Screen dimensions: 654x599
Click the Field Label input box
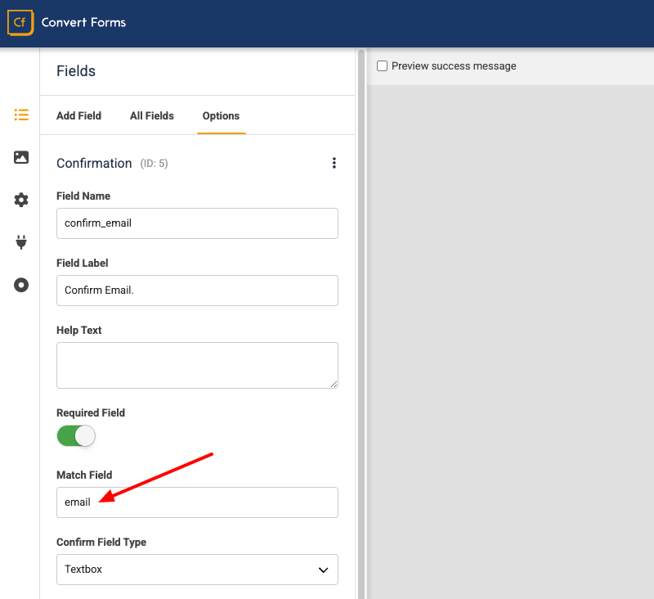pyautogui.click(x=196, y=290)
